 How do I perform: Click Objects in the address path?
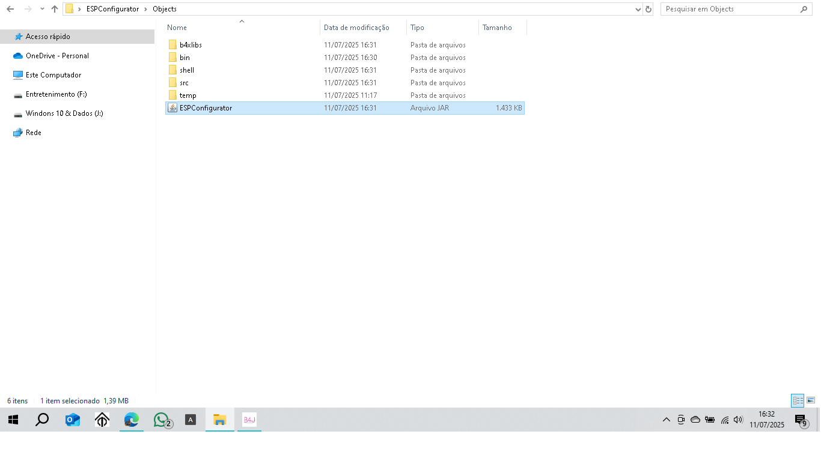165,9
